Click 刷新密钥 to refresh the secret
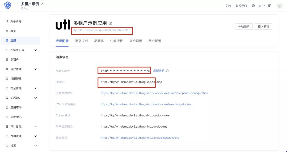 click(159, 71)
